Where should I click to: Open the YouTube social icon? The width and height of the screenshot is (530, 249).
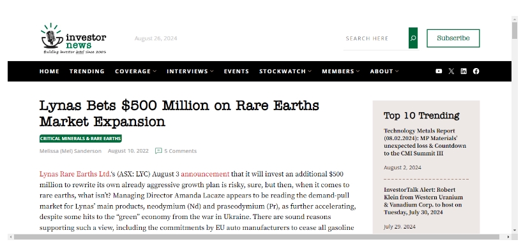click(439, 71)
